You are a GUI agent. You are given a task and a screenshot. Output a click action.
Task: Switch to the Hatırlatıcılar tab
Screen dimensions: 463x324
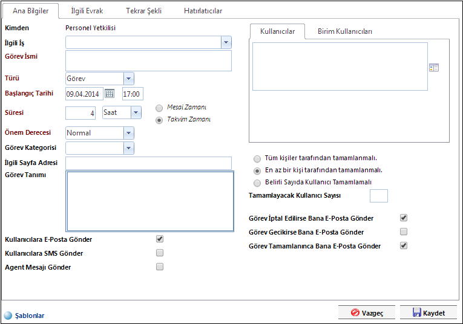pyautogui.click(x=203, y=11)
